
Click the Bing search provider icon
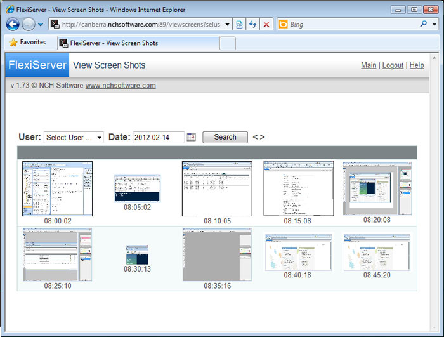[283, 25]
